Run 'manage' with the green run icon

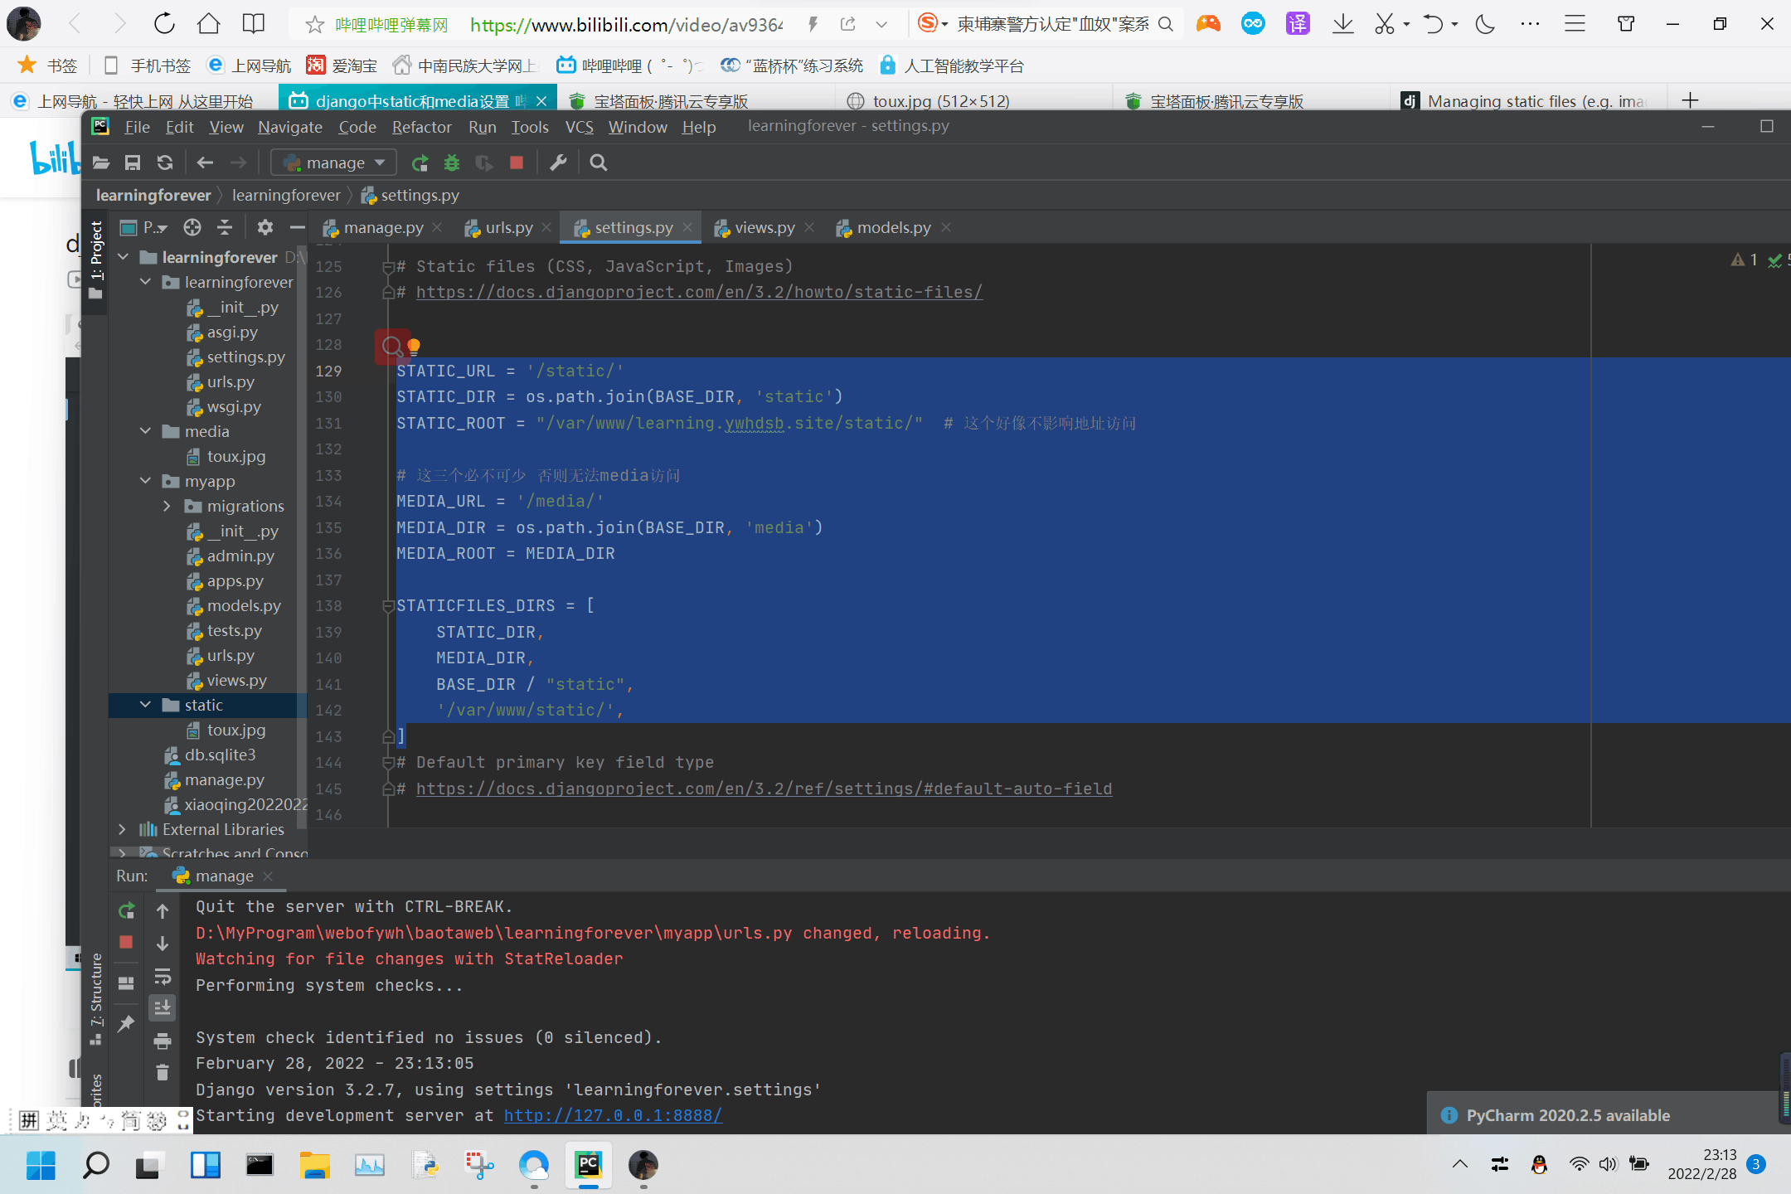click(x=420, y=163)
